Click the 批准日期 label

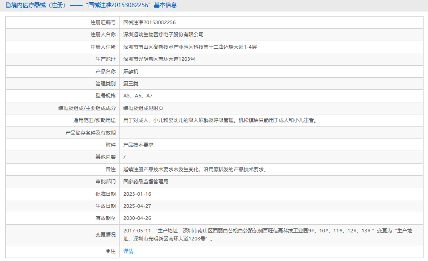(x=106, y=194)
